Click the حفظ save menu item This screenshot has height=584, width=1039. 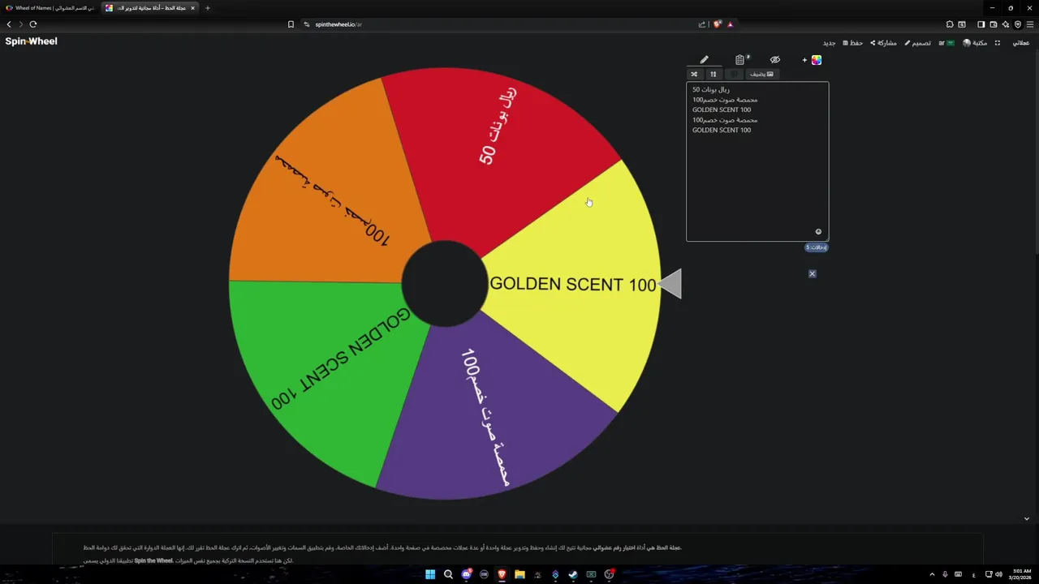tap(853, 43)
